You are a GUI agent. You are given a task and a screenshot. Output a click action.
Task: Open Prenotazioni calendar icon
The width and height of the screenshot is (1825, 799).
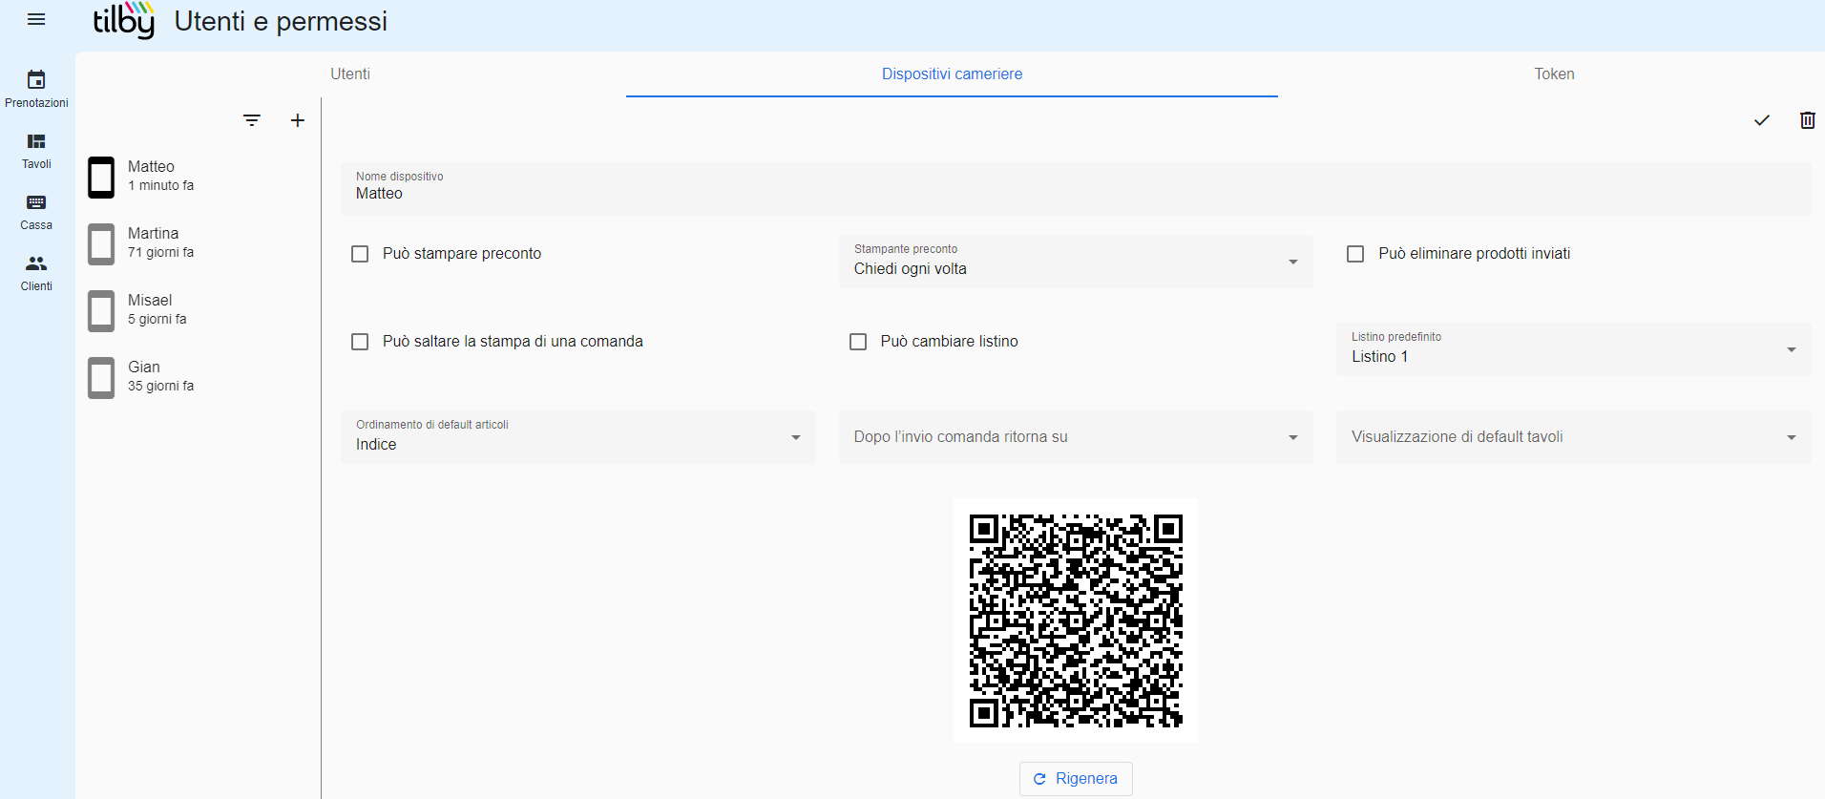pyautogui.click(x=36, y=79)
